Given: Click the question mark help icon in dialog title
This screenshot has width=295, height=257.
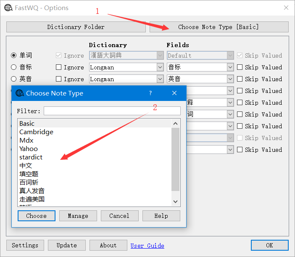Looking at the screenshot, I should click(150, 93).
